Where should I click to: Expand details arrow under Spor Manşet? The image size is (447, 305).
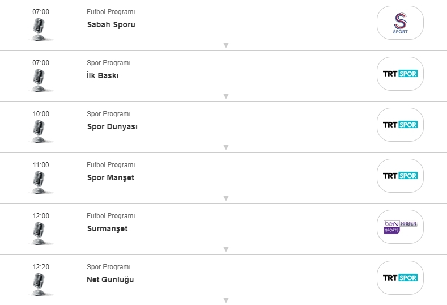click(x=225, y=198)
